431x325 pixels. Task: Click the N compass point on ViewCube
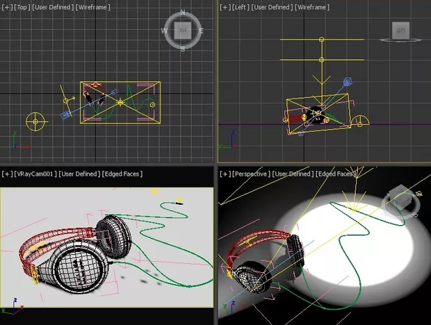tap(183, 12)
